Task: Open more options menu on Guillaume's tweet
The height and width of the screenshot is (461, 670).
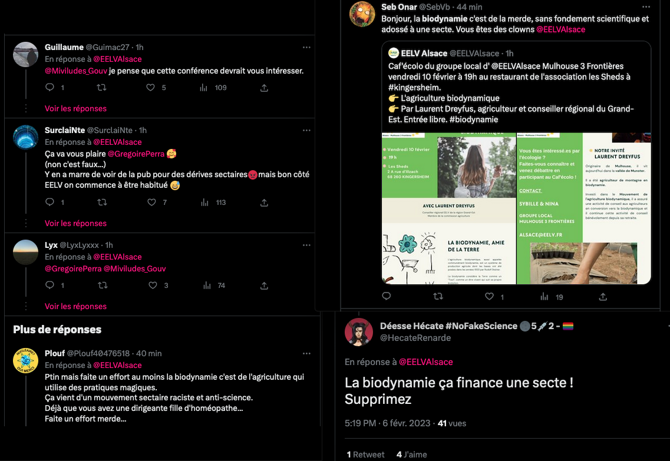Action: click(x=306, y=47)
